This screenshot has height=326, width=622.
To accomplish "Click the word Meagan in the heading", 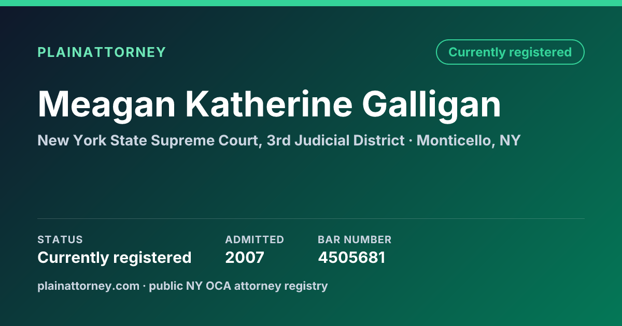I will coord(107,105).
